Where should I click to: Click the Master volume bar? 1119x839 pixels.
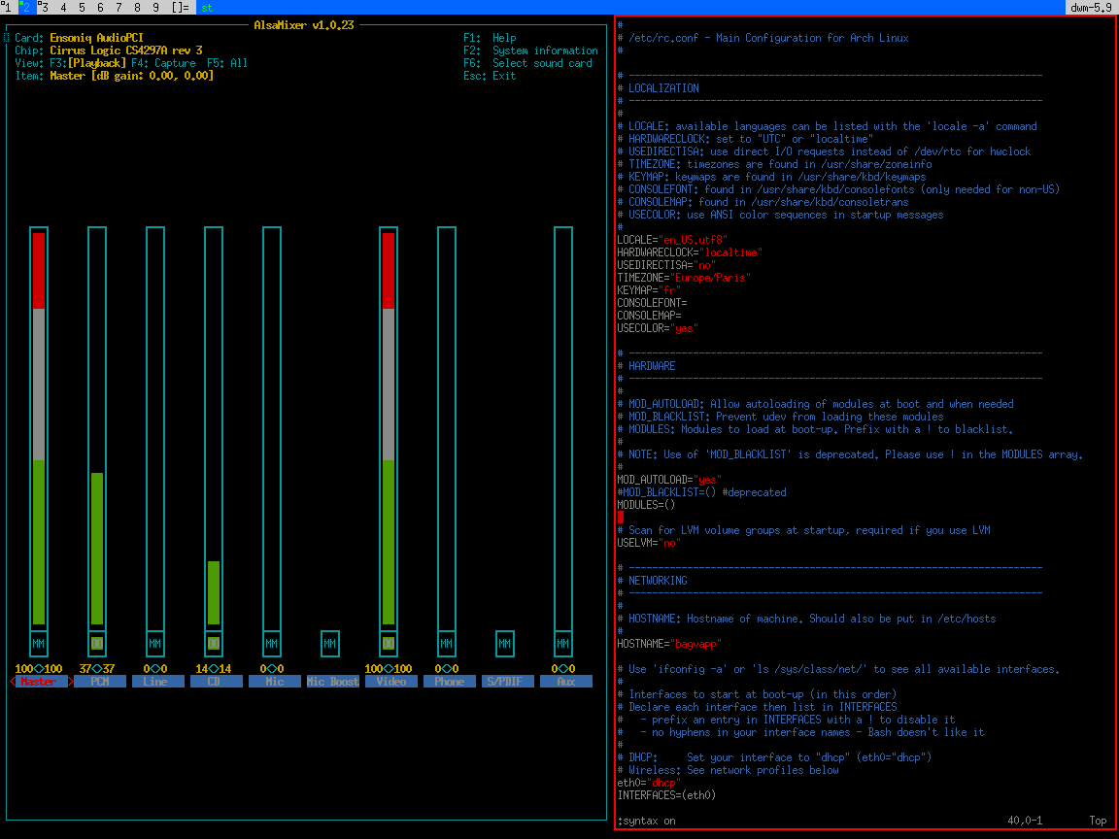(x=39, y=427)
